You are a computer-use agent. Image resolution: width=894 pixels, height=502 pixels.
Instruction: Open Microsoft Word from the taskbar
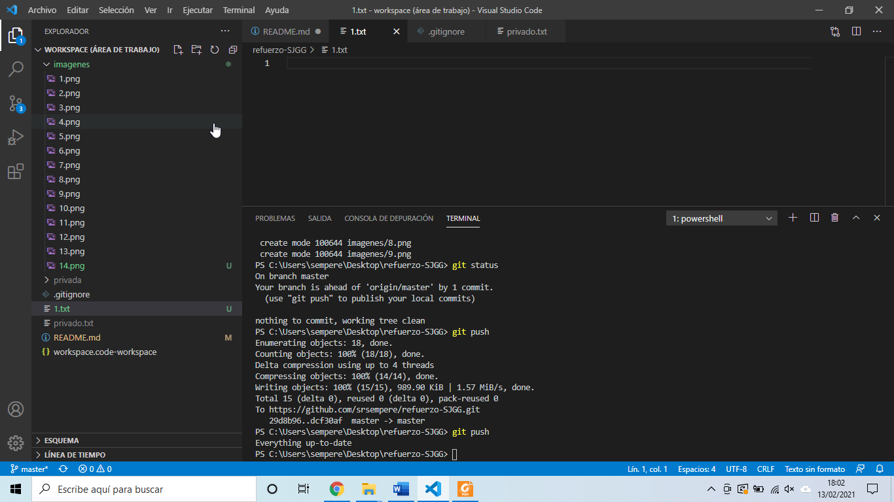click(x=401, y=489)
